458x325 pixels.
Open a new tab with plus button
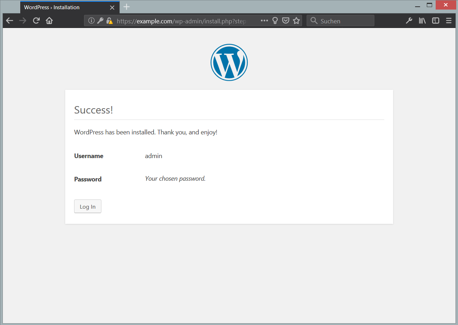pos(127,7)
